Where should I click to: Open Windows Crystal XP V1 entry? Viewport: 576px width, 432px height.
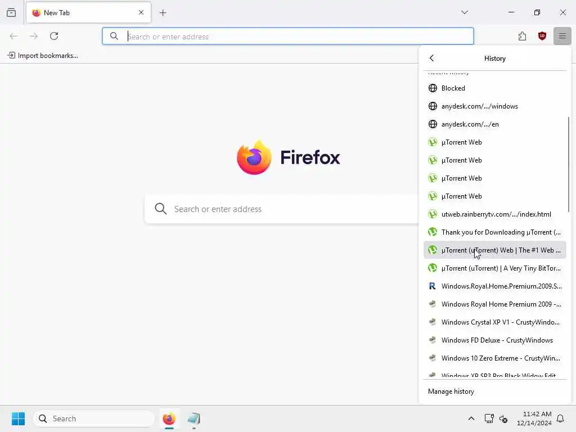tap(494, 322)
